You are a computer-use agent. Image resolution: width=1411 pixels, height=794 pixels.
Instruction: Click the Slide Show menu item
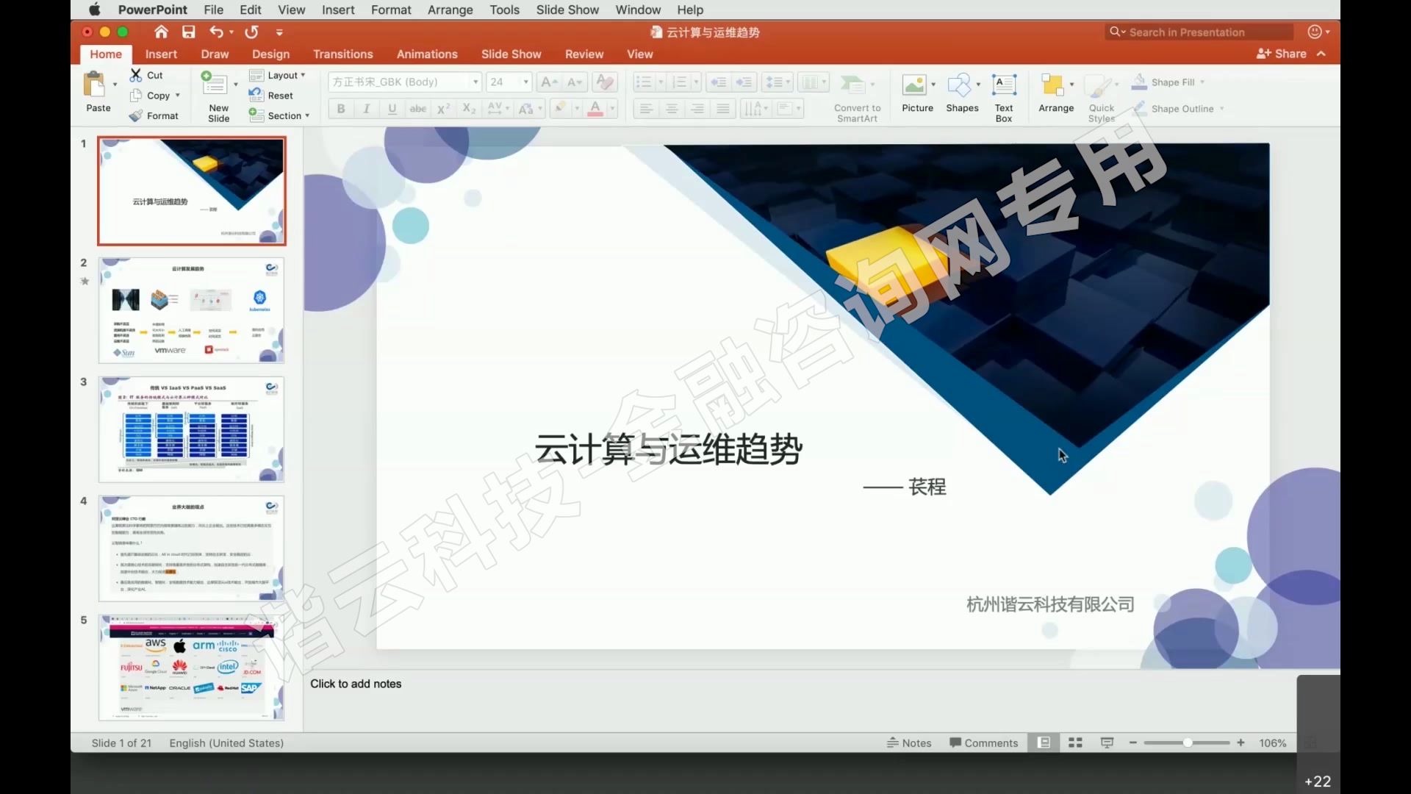point(568,10)
